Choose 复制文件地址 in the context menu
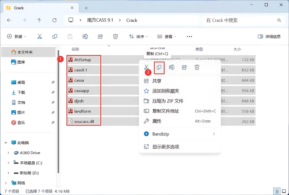This screenshot has height=195, width=289. (180, 111)
